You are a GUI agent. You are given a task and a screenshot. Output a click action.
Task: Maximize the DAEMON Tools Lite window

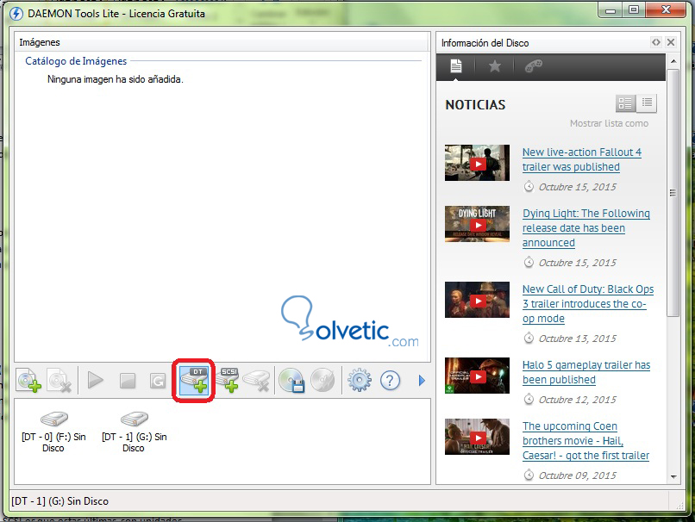[634, 9]
